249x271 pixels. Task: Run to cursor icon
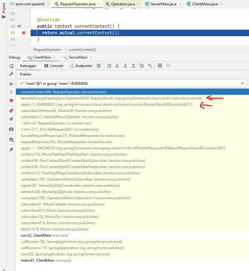coord(150,65)
